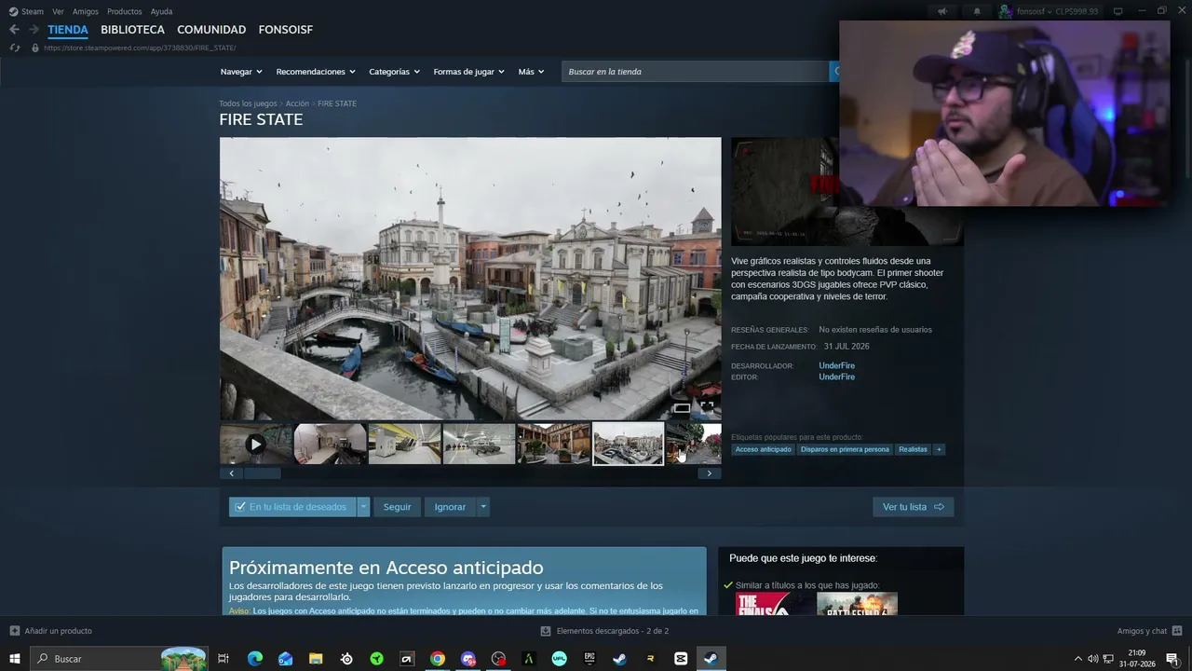Click the Seguir button
This screenshot has height=671, width=1192.
tap(397, 507)
